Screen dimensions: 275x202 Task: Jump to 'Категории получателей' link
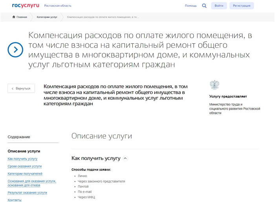pyautogui.click(x=25, y=174)
